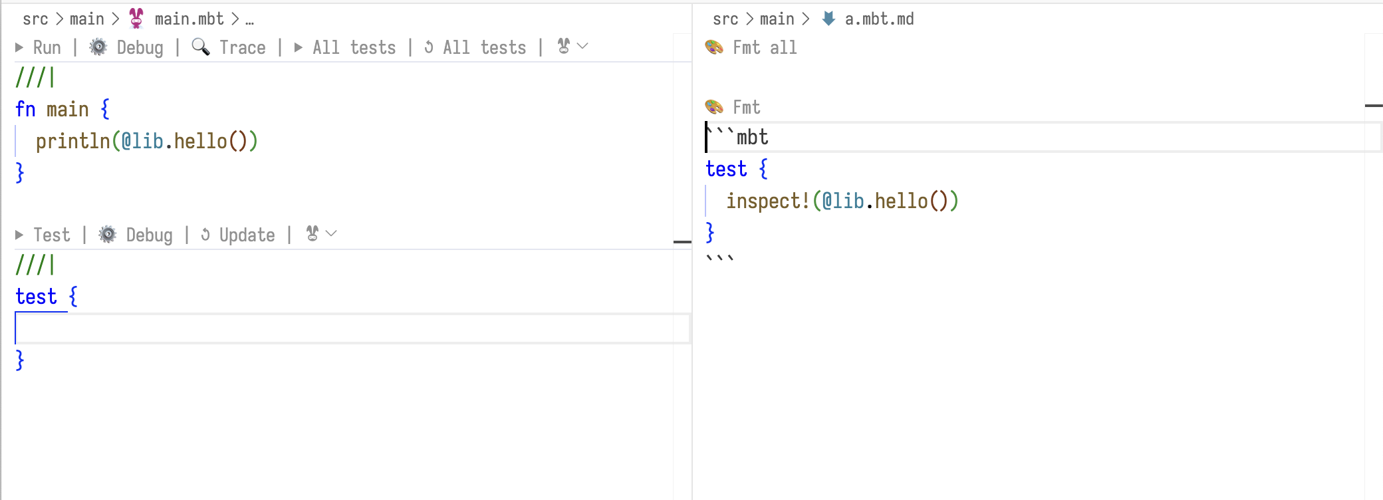Screen dimensions: 1383x500
Task: Click the Run code lens above main
Action: pyautogui.click(x=46, y=48)
